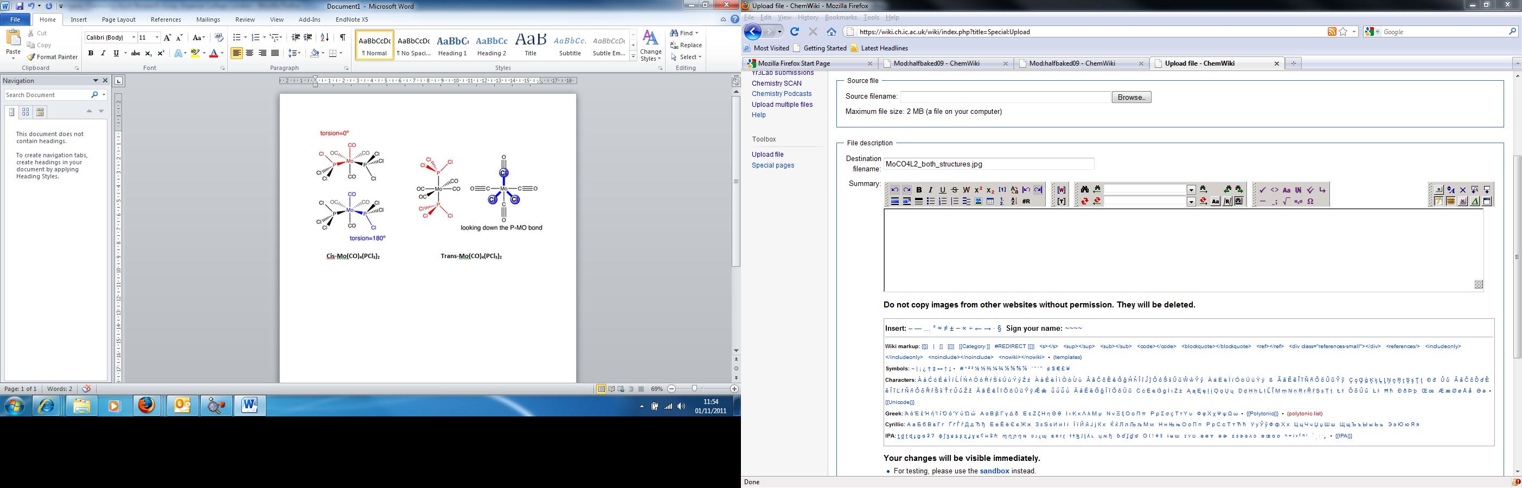The width and height of the screenshot is (1522, 488).
Task: Open the File tab in Word
Action: 15,20
